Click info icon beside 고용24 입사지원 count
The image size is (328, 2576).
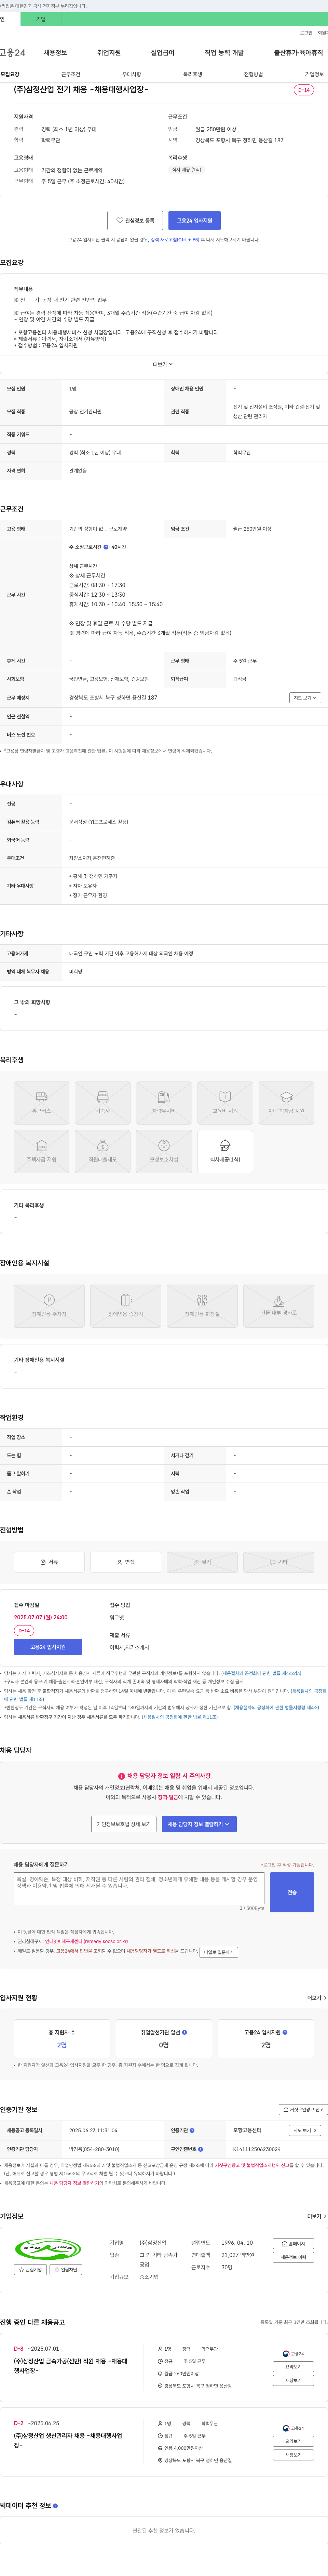tap(285, 2032)
